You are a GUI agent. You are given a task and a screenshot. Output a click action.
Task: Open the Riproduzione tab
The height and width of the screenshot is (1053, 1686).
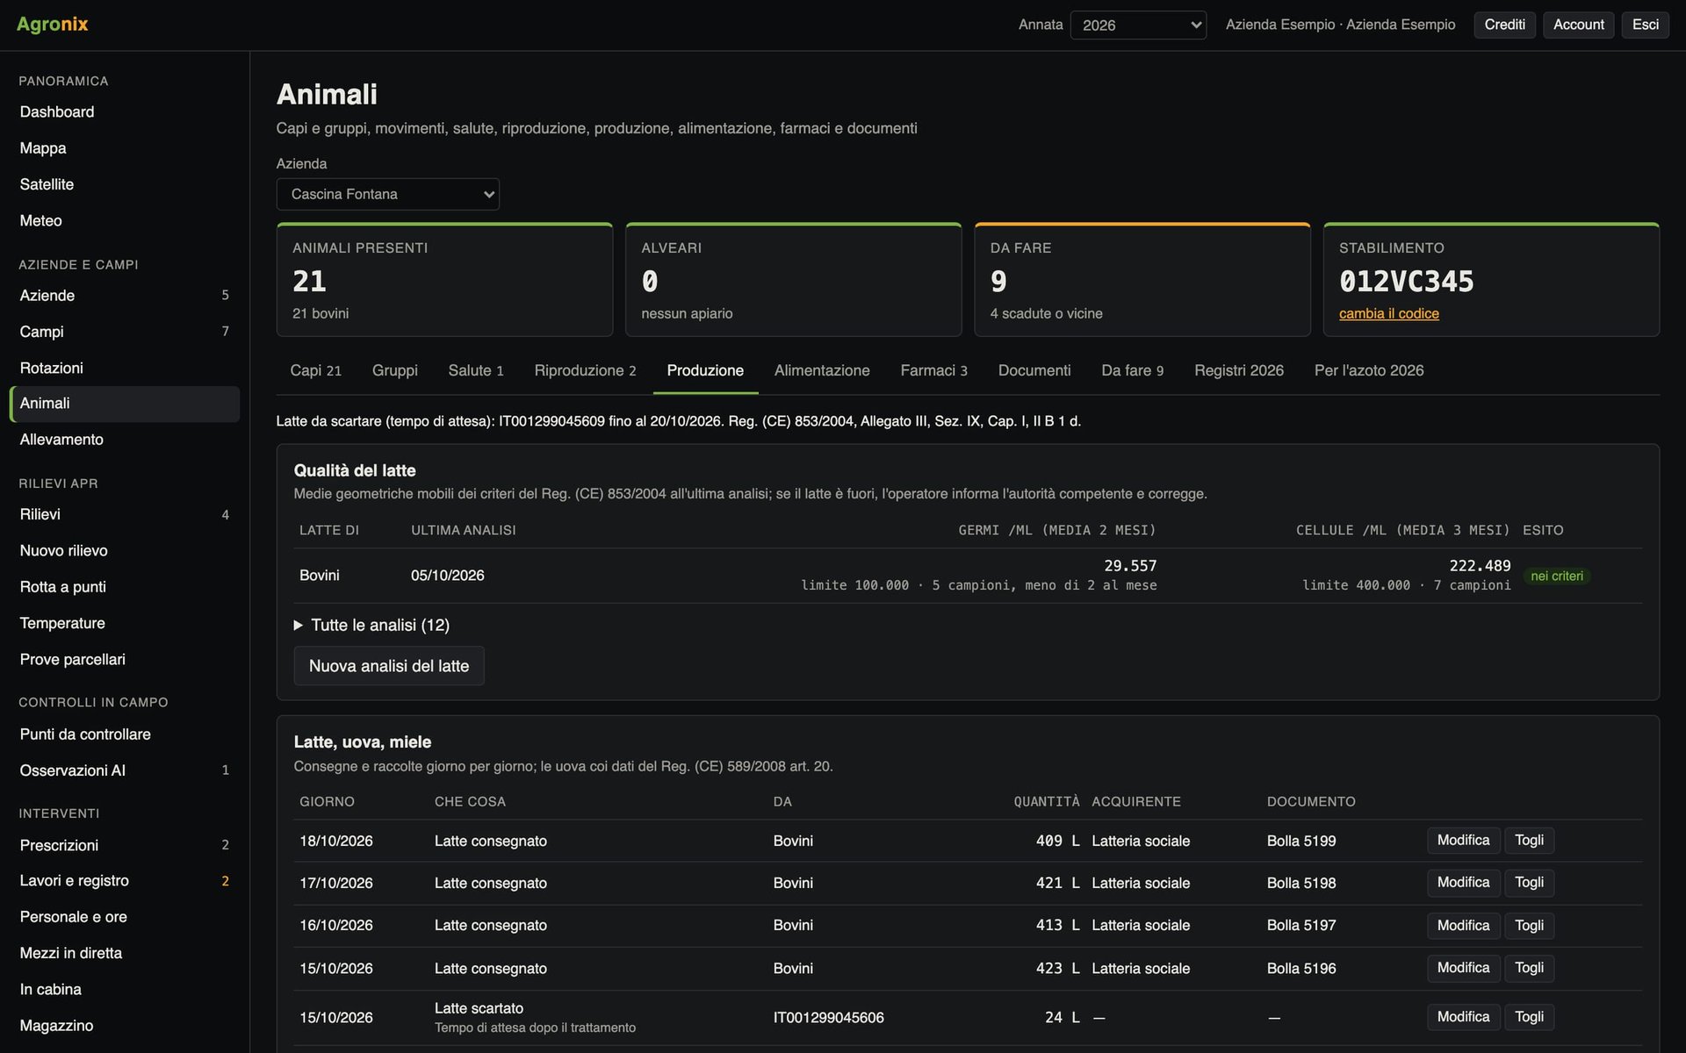(x=585, y=370)
